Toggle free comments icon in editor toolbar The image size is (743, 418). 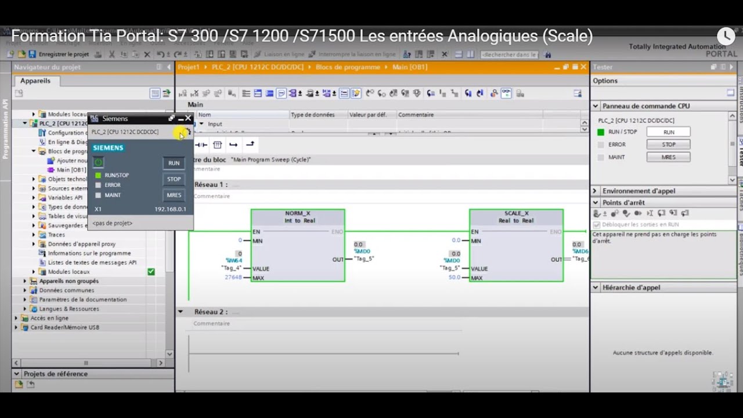tap(281, 93)
